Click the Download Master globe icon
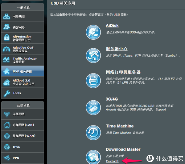This screenshot has height=164, width=185. tap(93, 157)
